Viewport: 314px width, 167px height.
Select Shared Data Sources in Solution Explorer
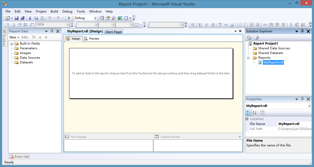tap(274, 48)
